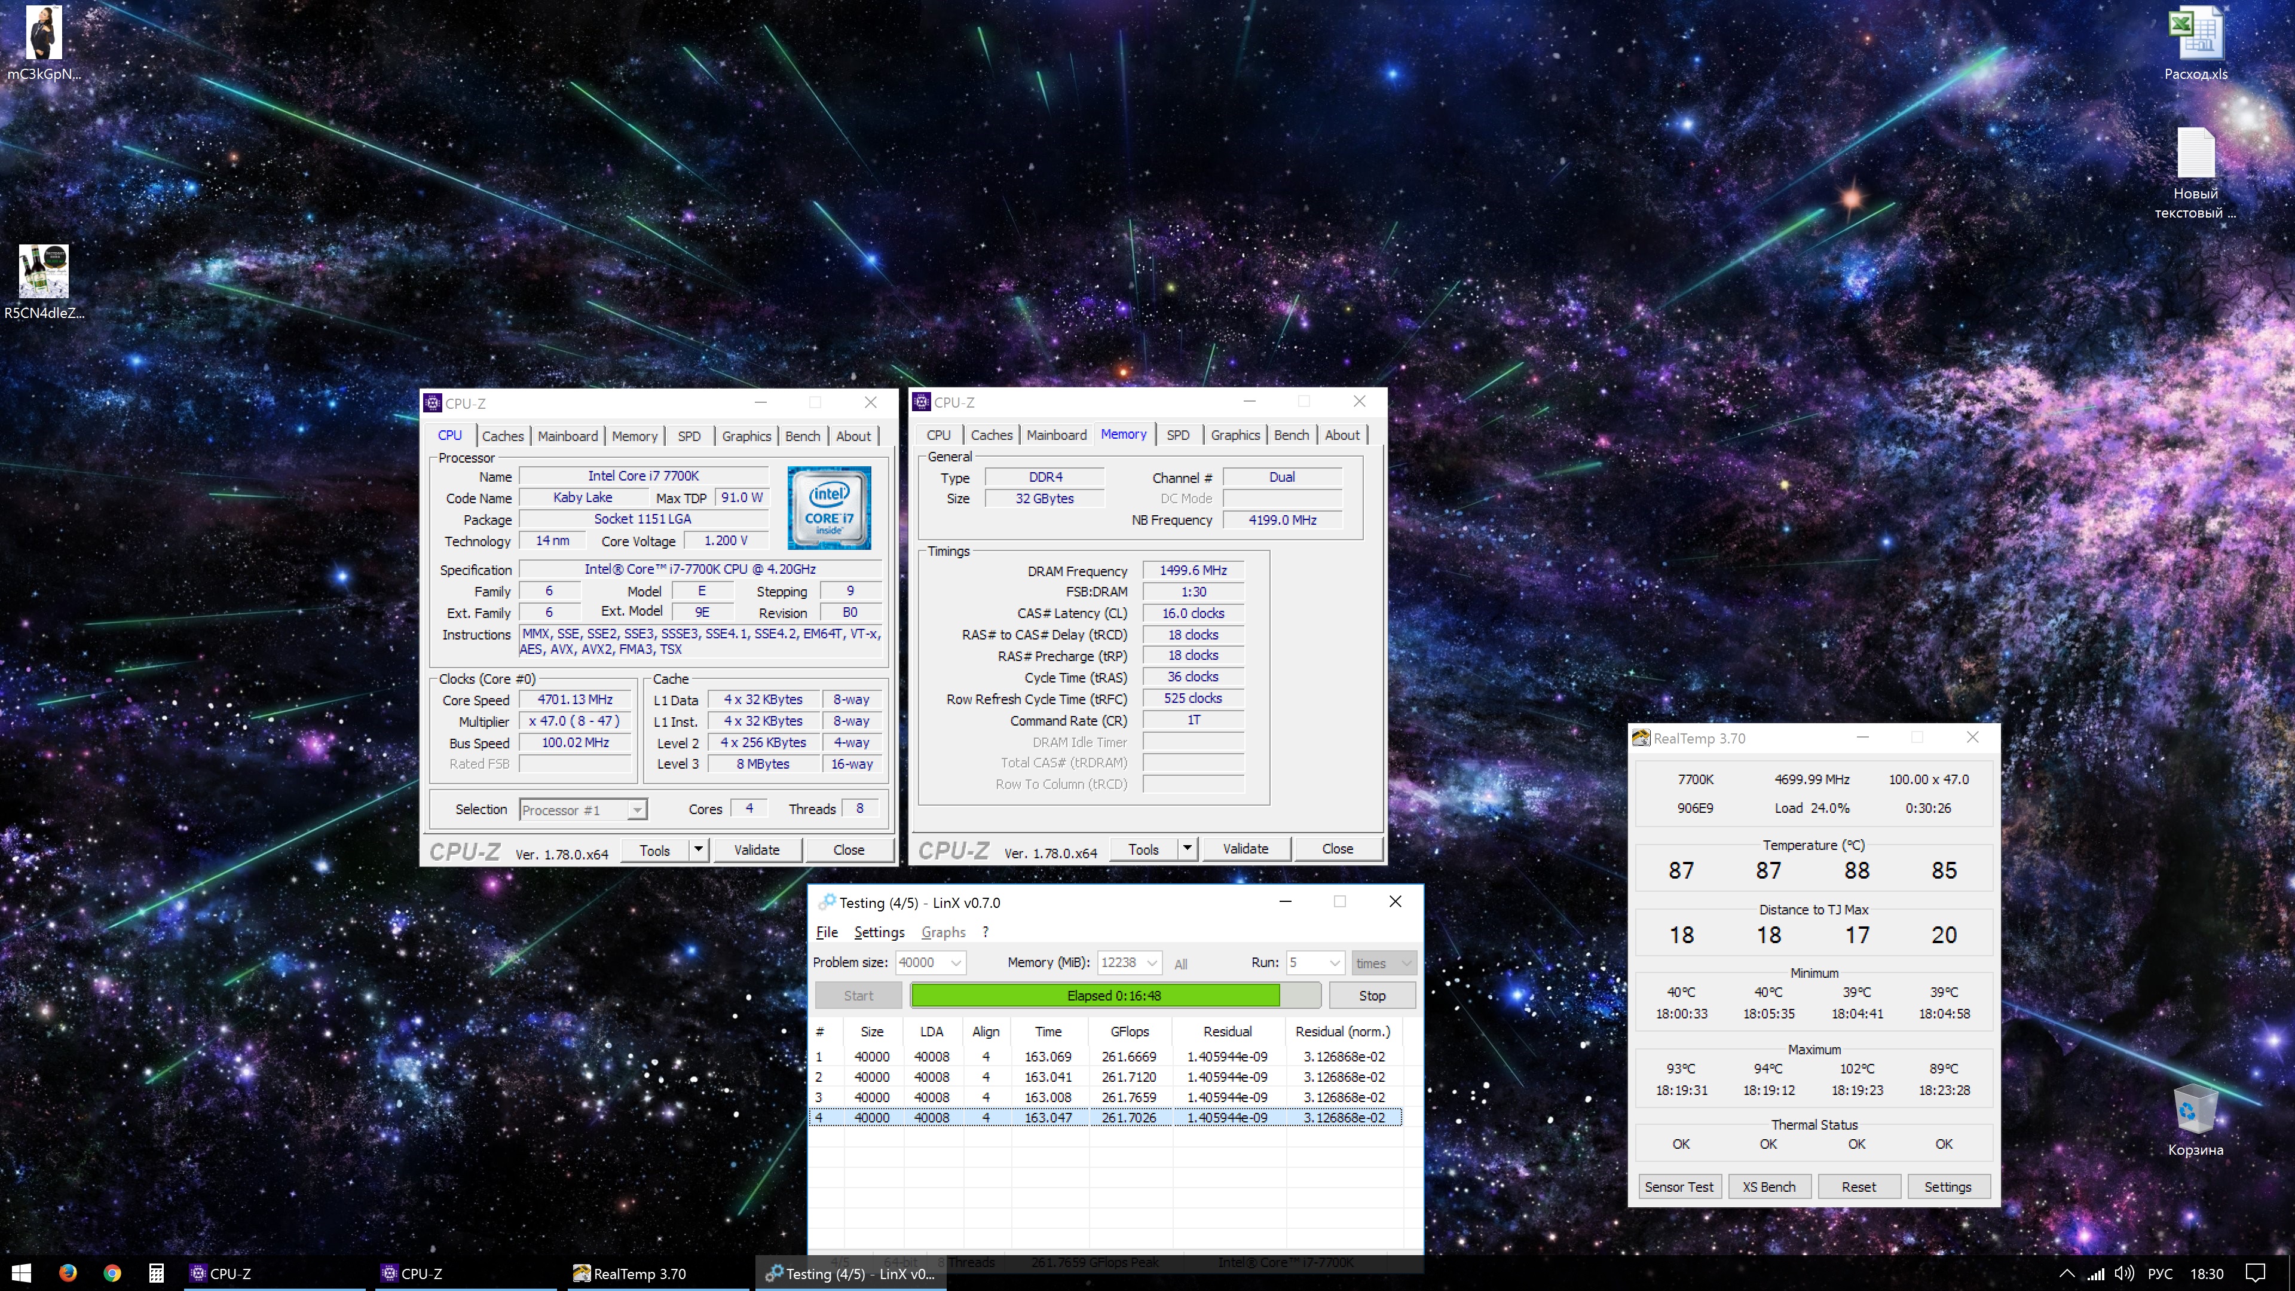The width and height of the screenshot is (2295, 1291).
Task: Click the Sensor Test button in RealTemp
Action: point(1678,1187)
